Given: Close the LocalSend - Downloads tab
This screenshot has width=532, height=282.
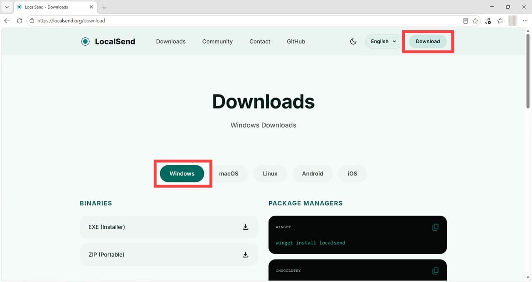Looking at the screenshot, I should [91, 7].
